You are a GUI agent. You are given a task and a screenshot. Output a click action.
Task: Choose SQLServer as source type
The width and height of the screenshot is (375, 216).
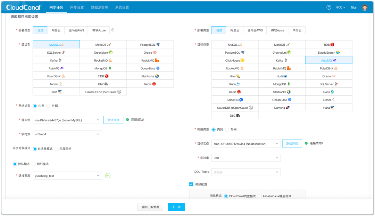(56, 53)
